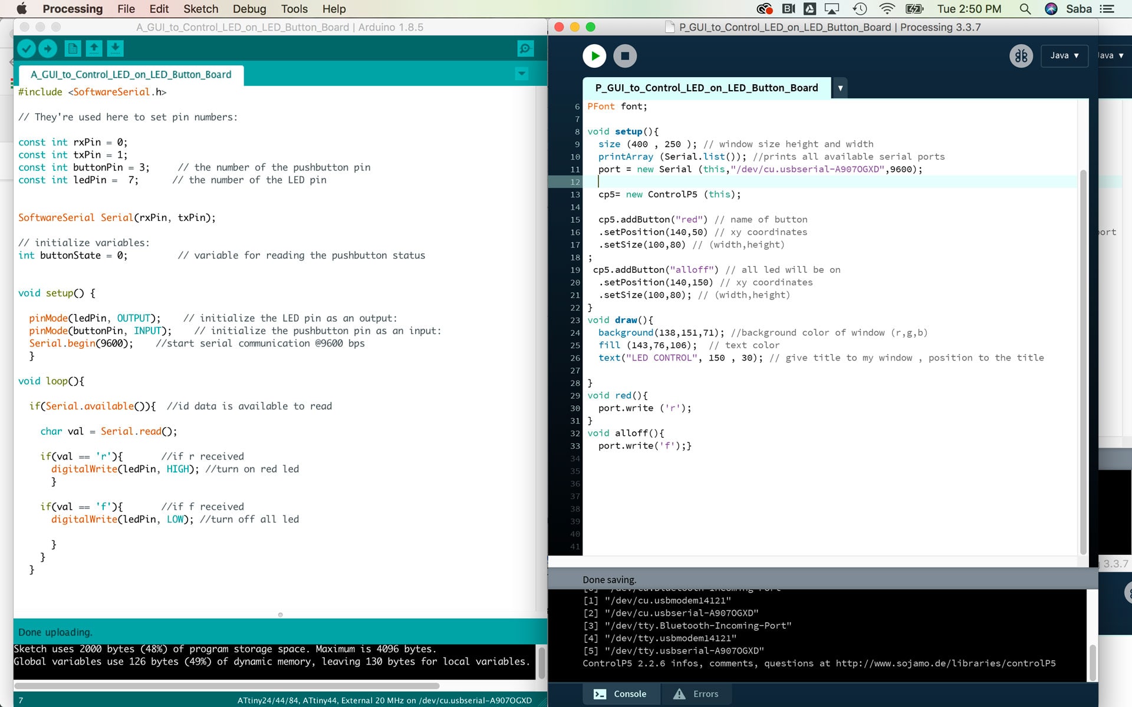Image resolution: width=1132 pixels, height=707 pixels.
Task: Click the ControlP5 2.2.6 infos console line
Action: (819, 663)
